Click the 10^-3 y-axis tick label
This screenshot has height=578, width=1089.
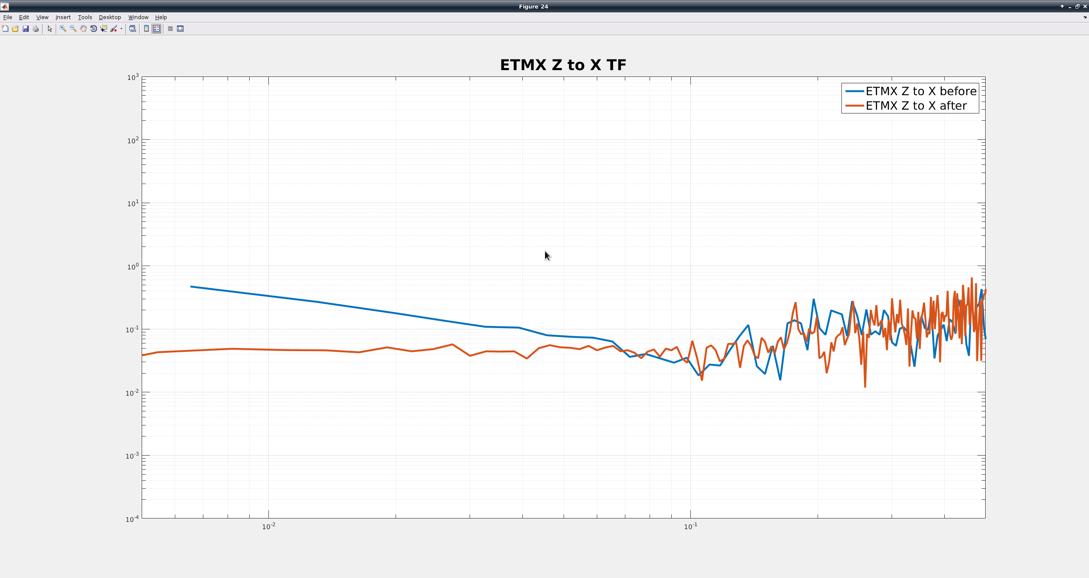click(132, 456)
